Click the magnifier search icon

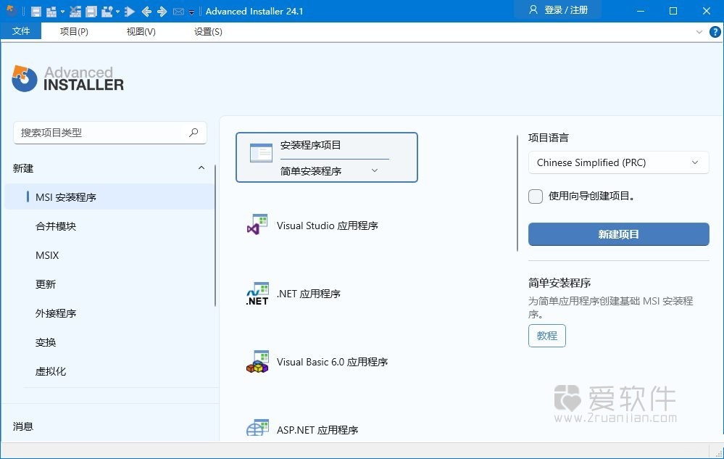(194, 133)
